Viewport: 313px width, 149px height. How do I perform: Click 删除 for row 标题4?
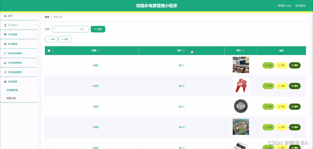[x=295, y=127]
